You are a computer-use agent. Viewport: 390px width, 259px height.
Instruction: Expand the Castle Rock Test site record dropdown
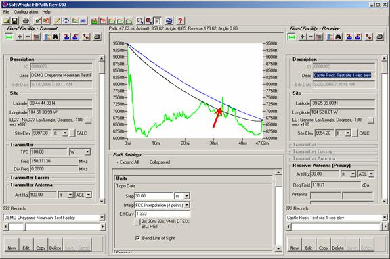(x=385, y=218)
